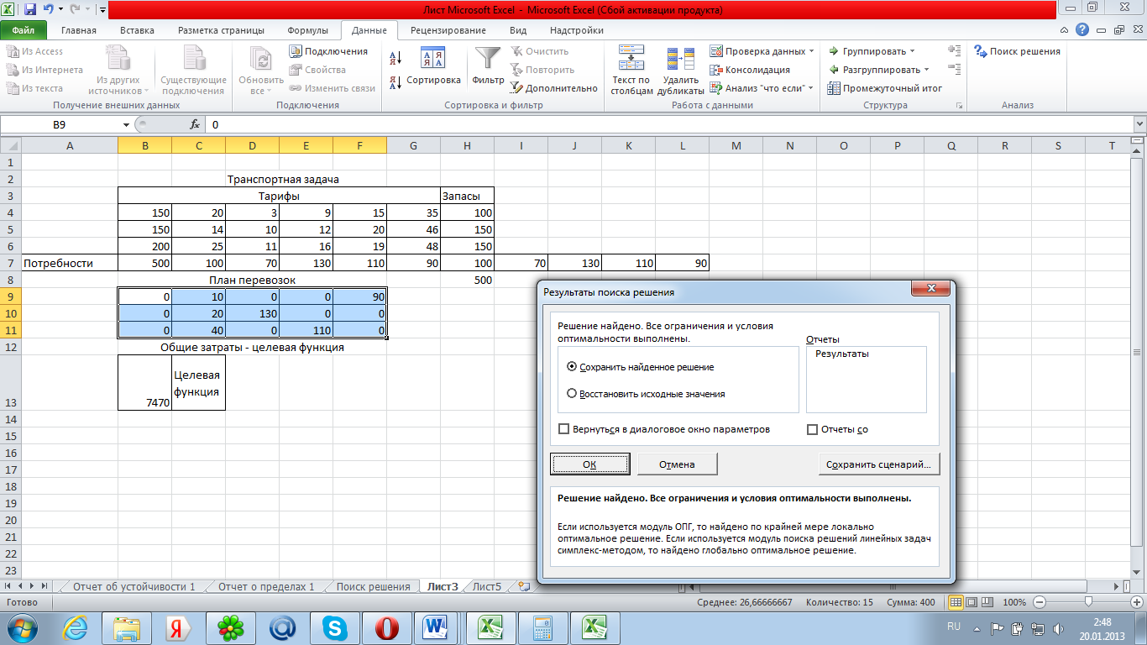Open Excel help question mark icon
The height and width of the screenshot is (645, 1147).
tap(1083, 30)
